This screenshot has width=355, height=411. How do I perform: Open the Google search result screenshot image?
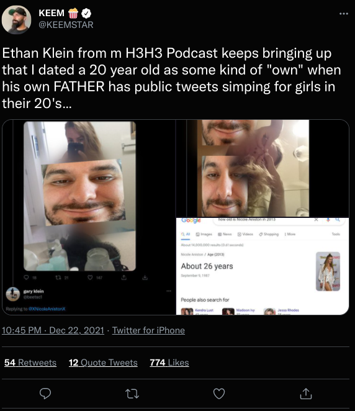click(263, 266)
